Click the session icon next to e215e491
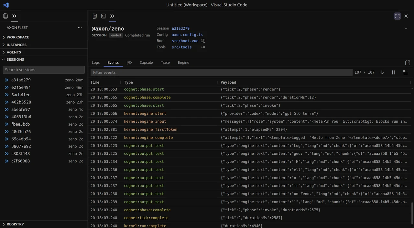The image size is (414, 228). [x=6, y=88]
